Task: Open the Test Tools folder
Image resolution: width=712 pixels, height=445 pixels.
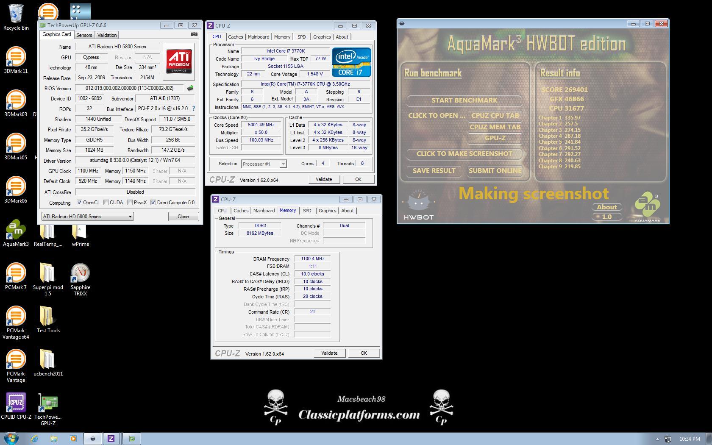Action: [48, 320]
